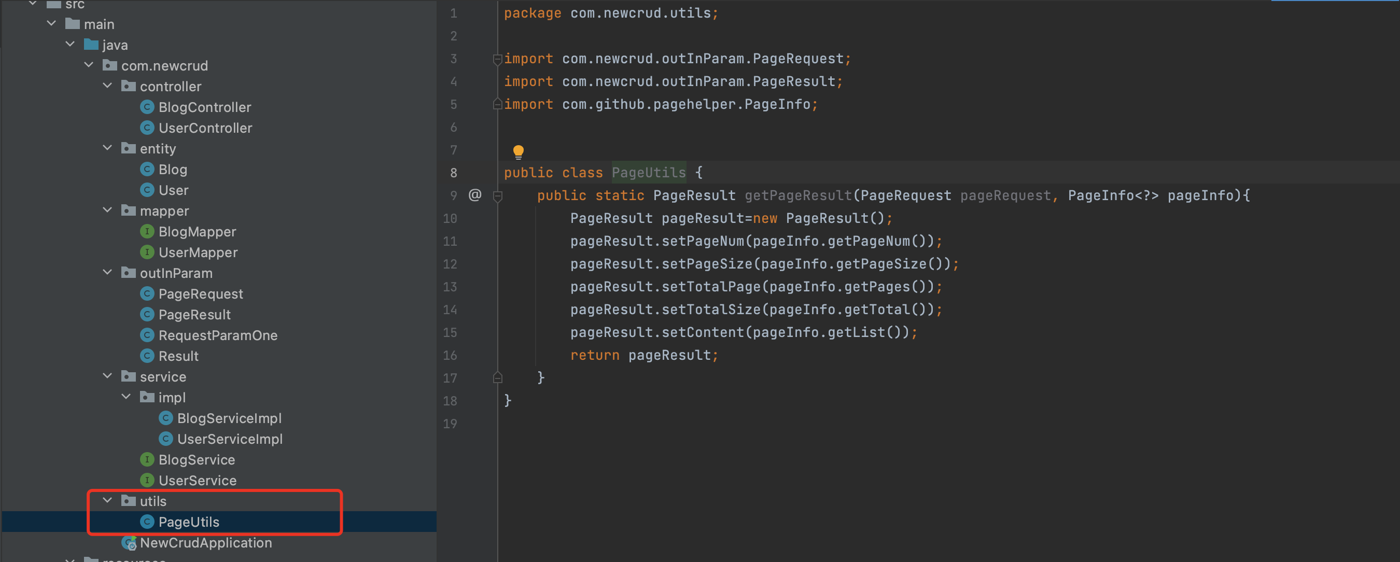Collapse the outInParam package
The image size is (1400, 562).
pos(108,272)
